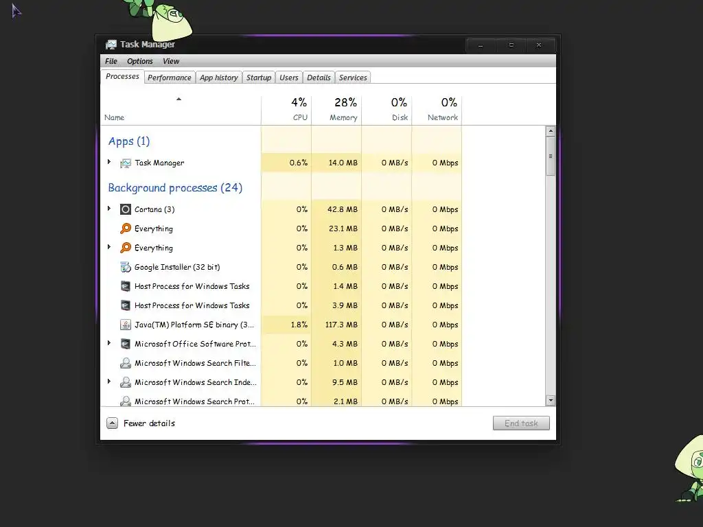Click the End task button
The width and height of the screenshot is (703, 527).
tap(521, 423)
